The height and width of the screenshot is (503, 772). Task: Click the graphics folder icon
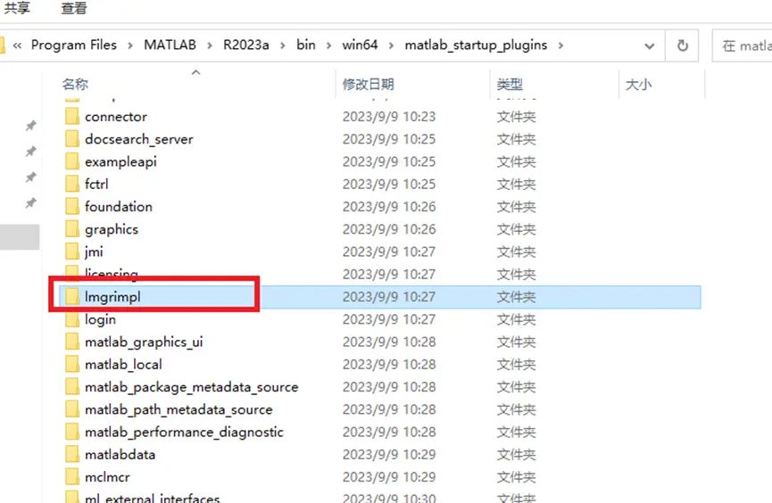[x=72, y=229]
